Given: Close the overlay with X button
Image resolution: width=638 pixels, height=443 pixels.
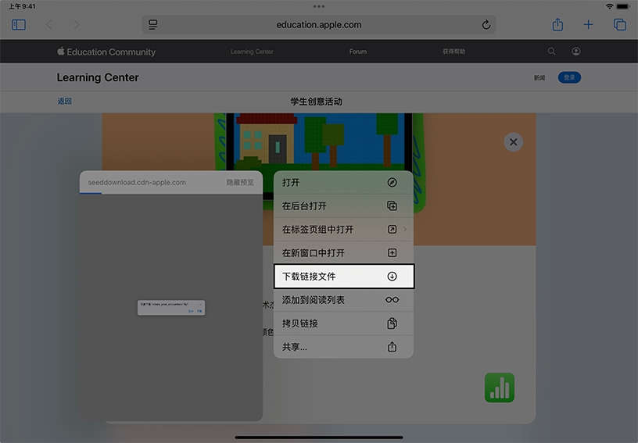Looking at the screenshot, I should click(x=513, y=142).
